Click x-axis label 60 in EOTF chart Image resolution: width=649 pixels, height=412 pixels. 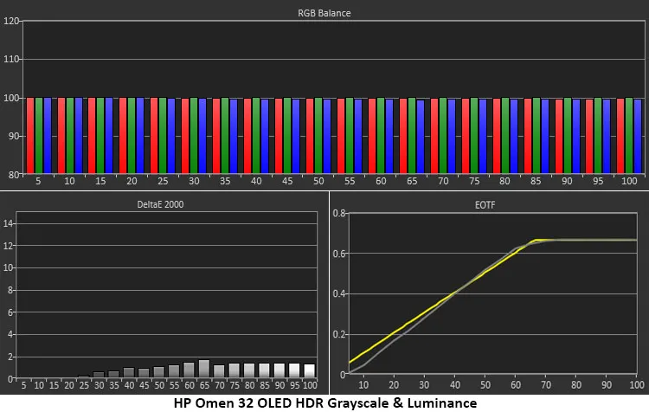[517, 385]
